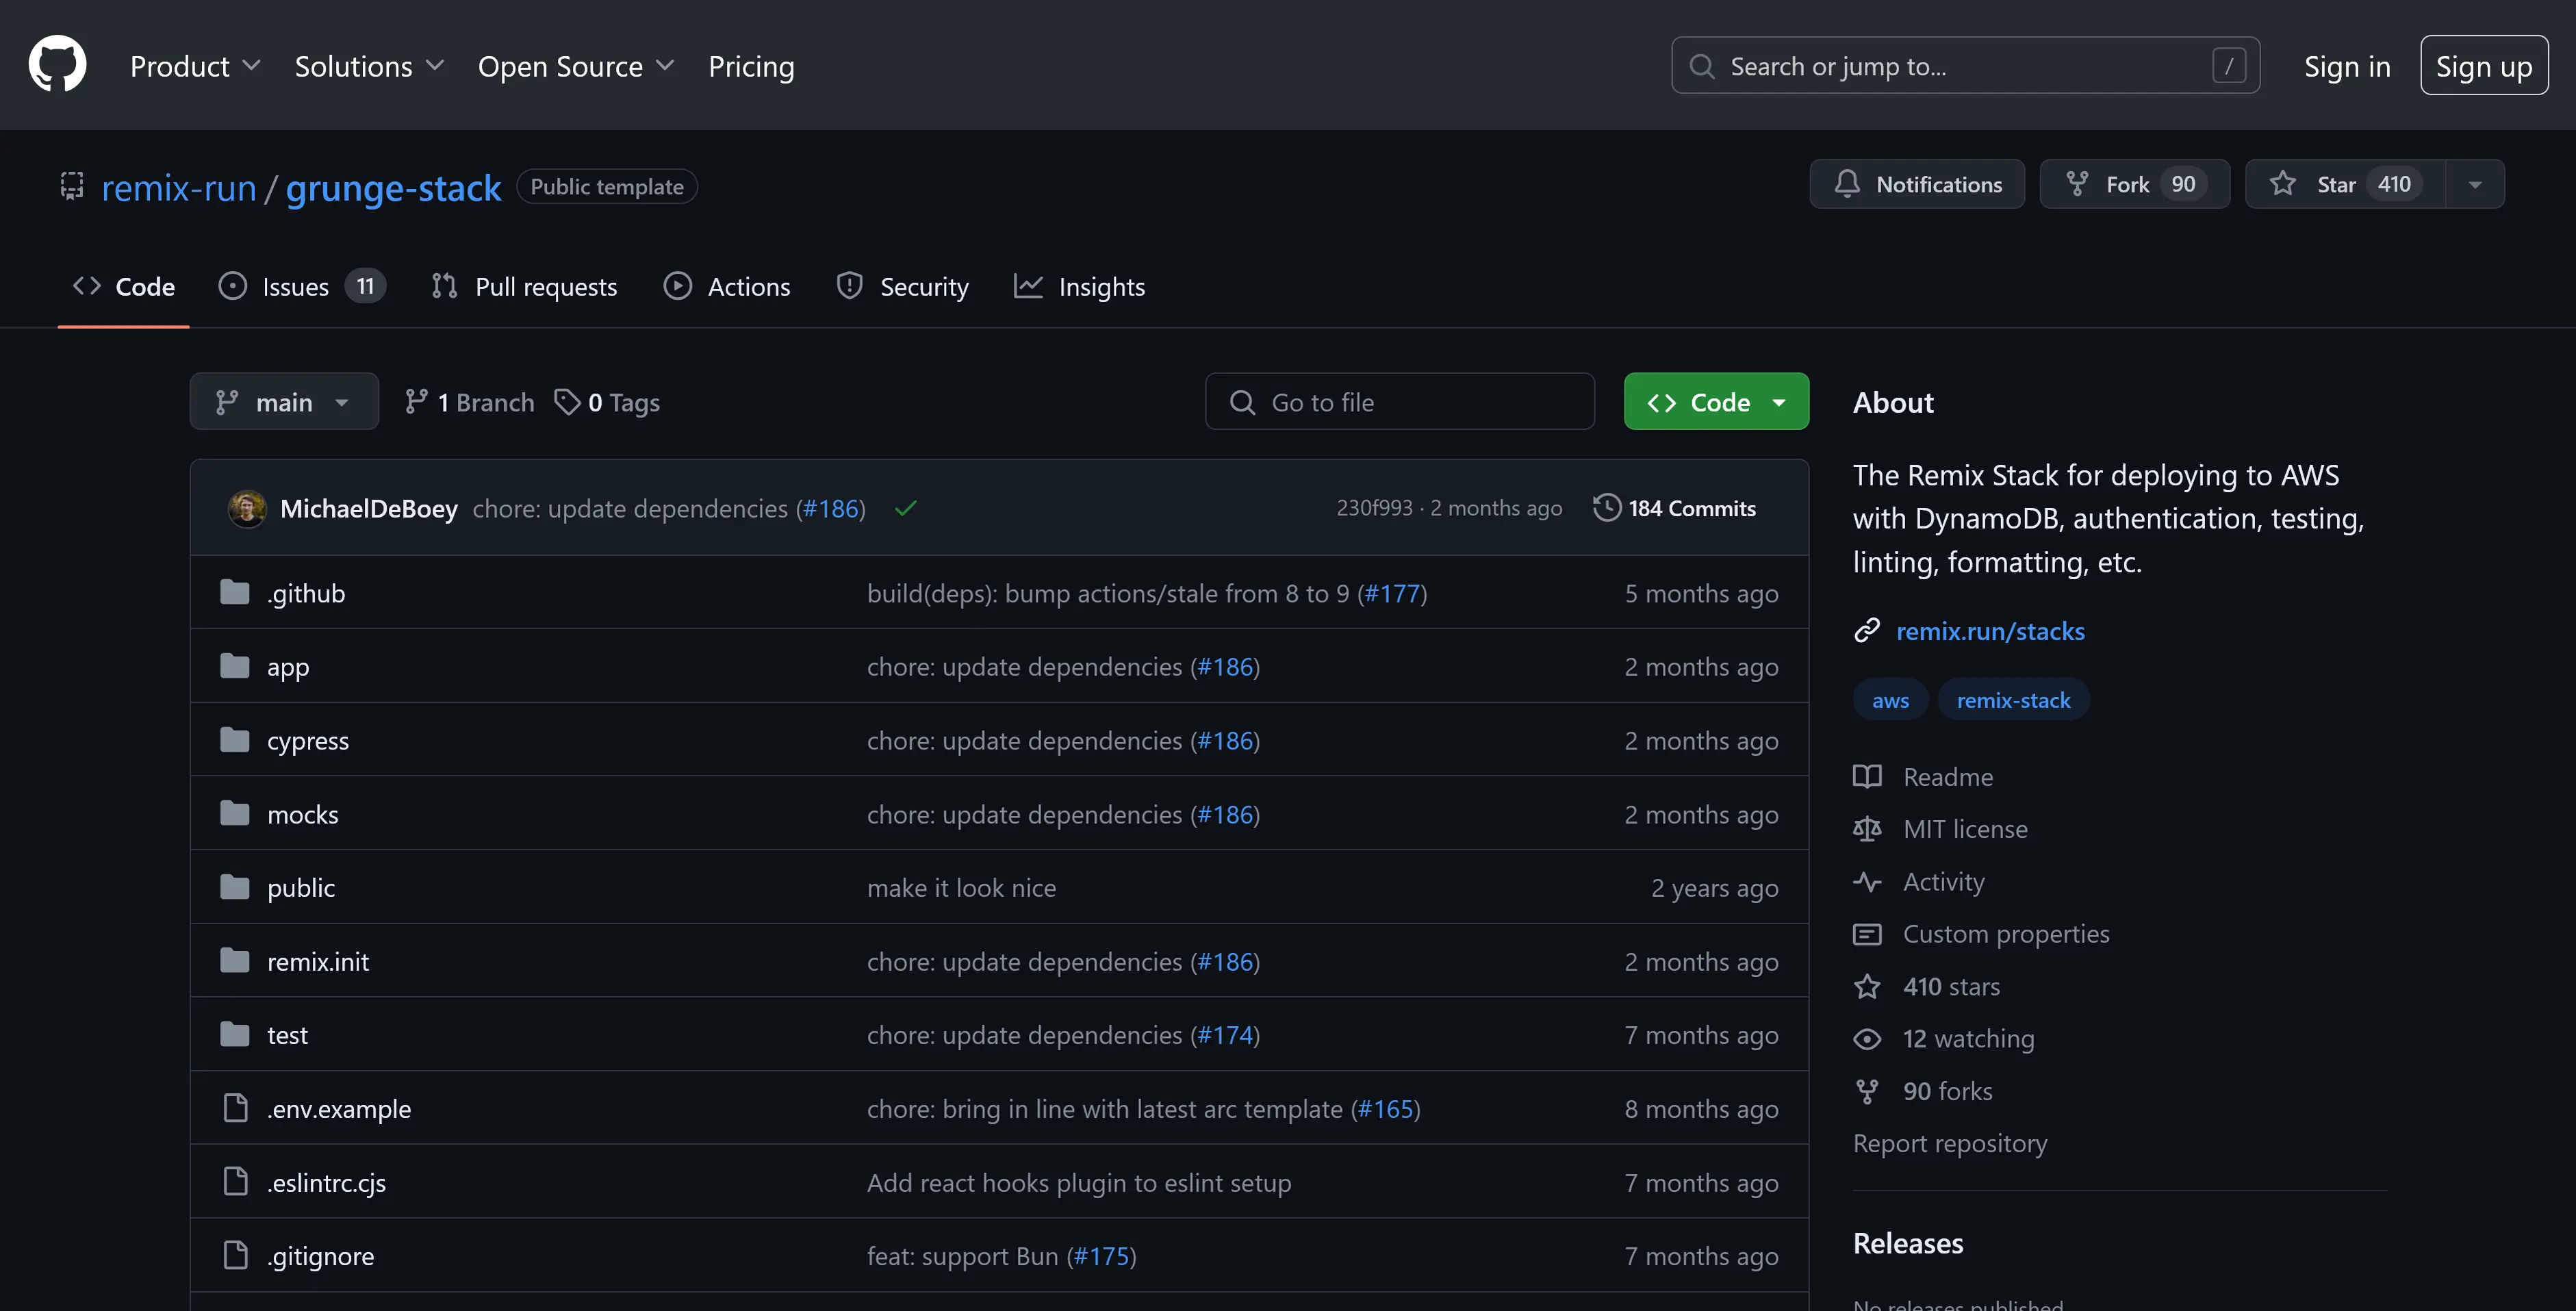Open the .env.example file
The height and width of the screenshot is (1311, 2576).
[339, 1108]
